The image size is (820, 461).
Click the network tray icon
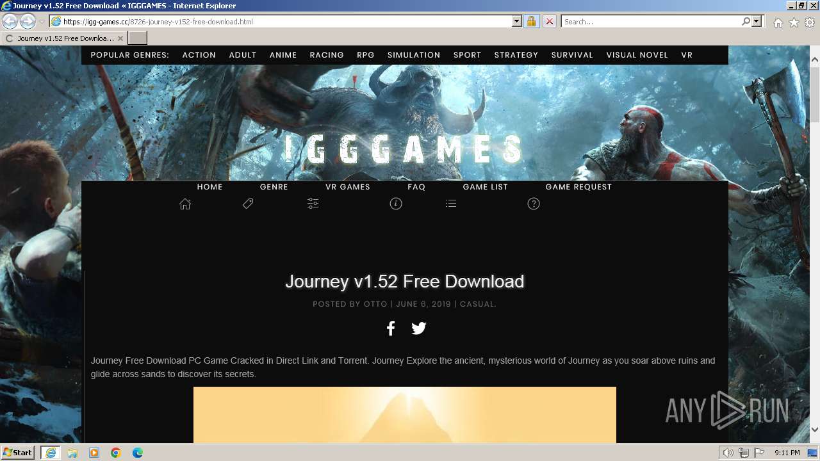tap(744, 453)
